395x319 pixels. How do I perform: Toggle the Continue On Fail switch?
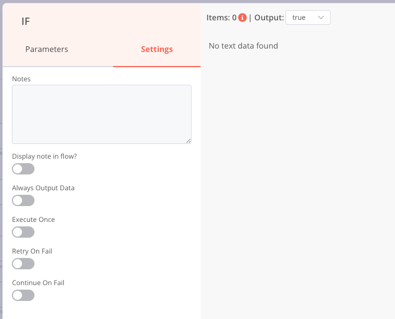click(x=23, y=295)
